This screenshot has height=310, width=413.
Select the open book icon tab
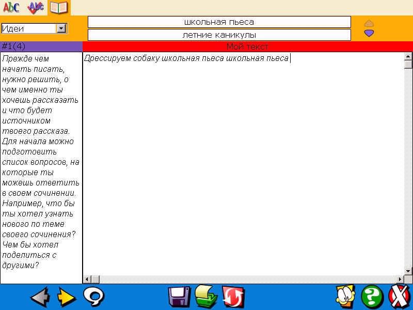(59, 7)
